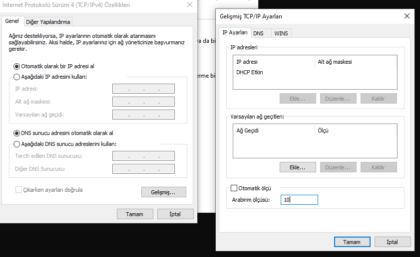The width and height of the screenshot is (420, 257).
Task: Click the 'IP adresi' input field
Action: pyautogui.click(x=143, y=89)
